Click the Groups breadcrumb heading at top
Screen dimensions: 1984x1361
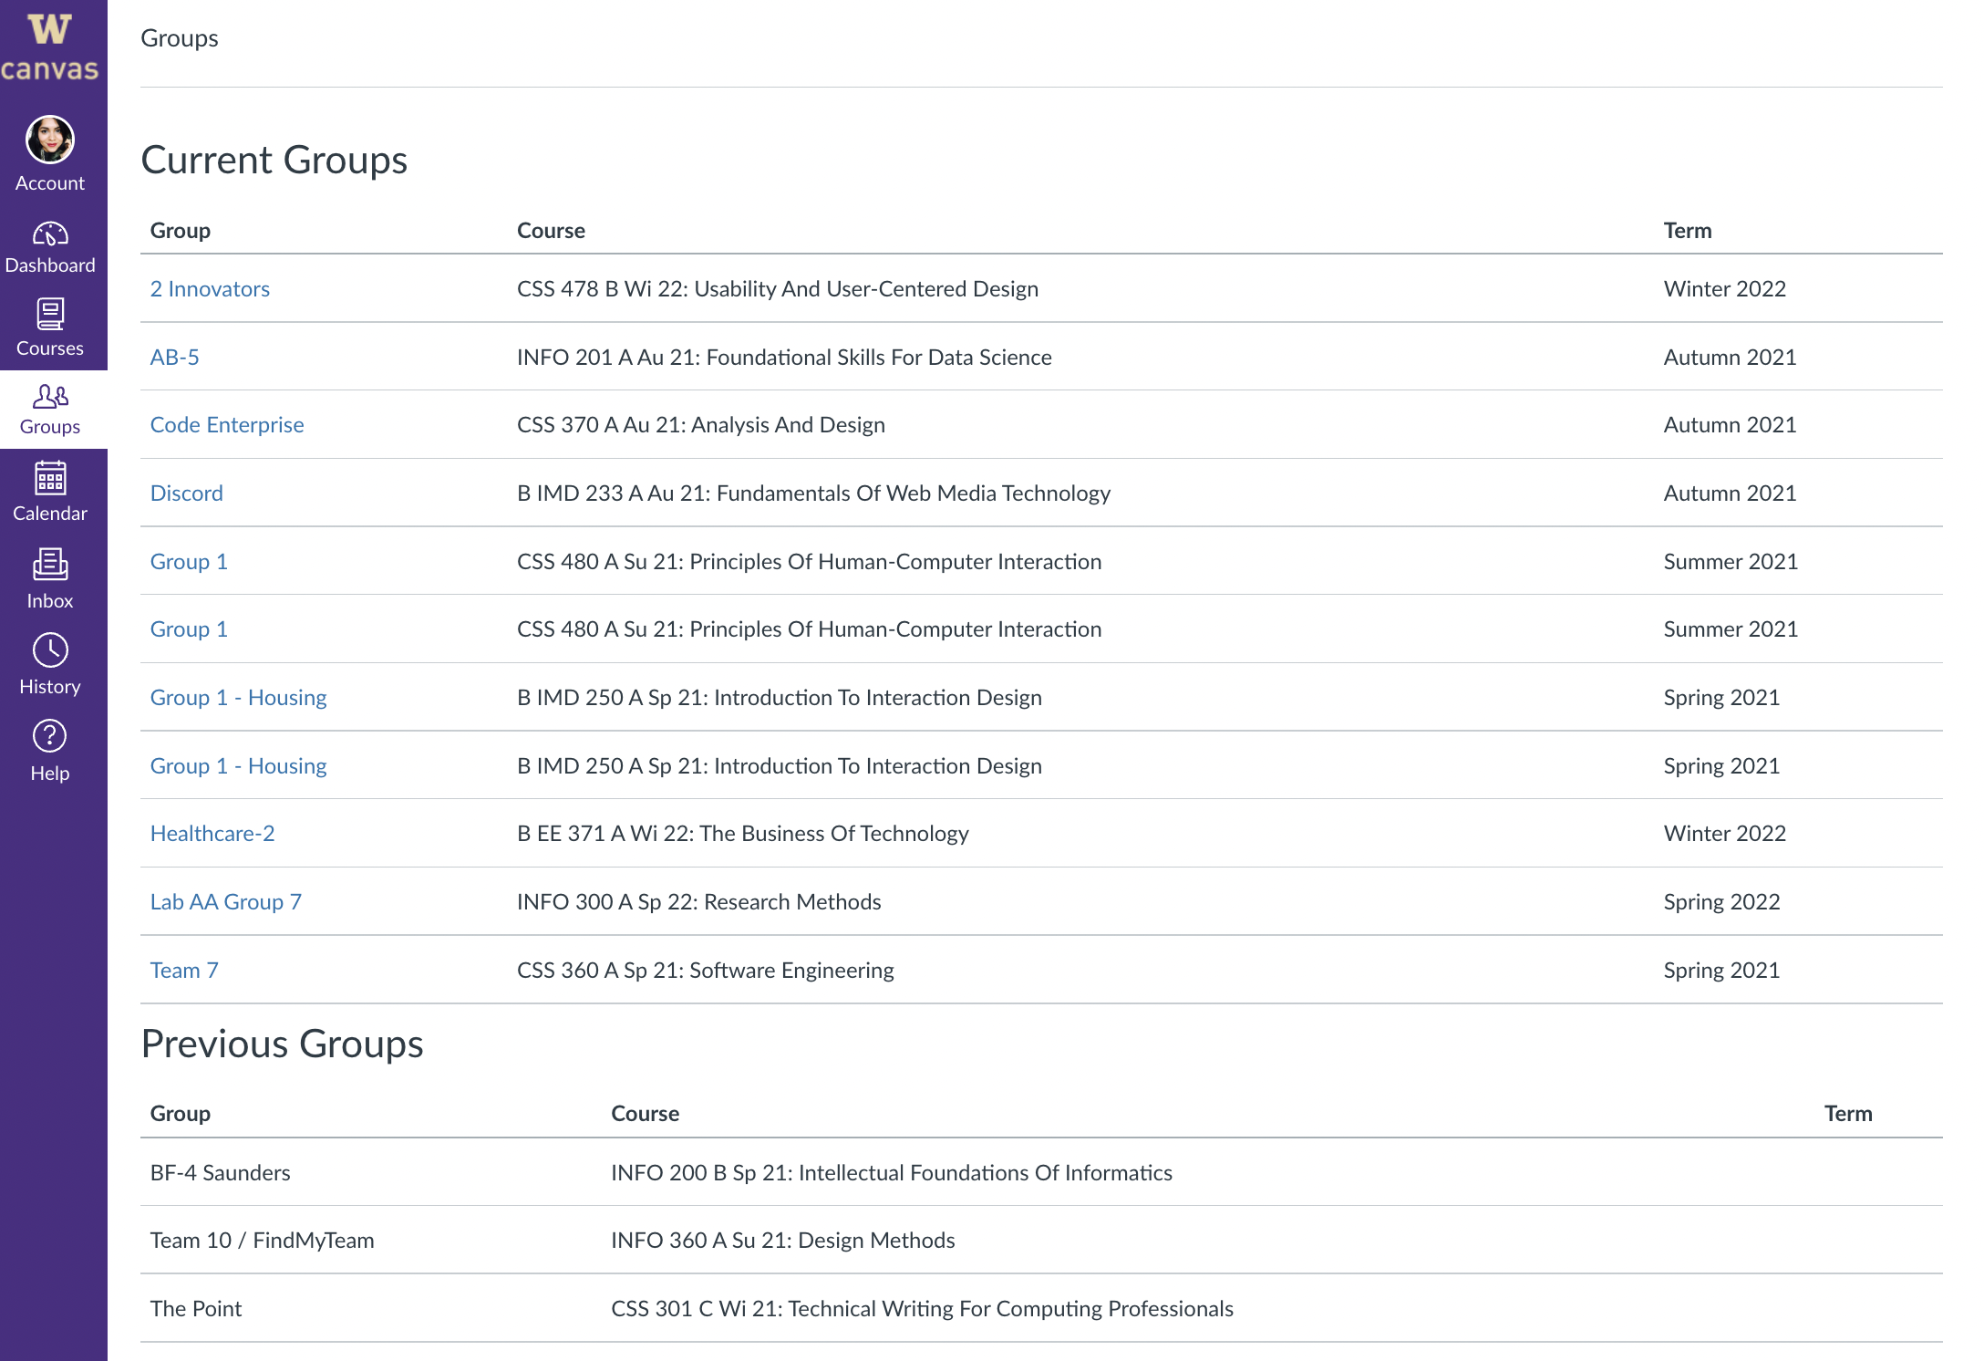180,38
